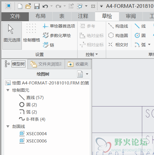154x155 pixels.
Task: Activate the 图元选择 entity selection button
Action: (x=12, y=36)
